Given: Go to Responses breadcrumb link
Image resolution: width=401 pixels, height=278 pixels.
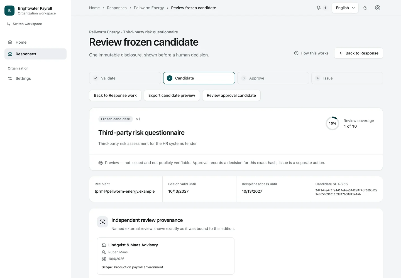Looking at the screenshot, I should (117, 8).
